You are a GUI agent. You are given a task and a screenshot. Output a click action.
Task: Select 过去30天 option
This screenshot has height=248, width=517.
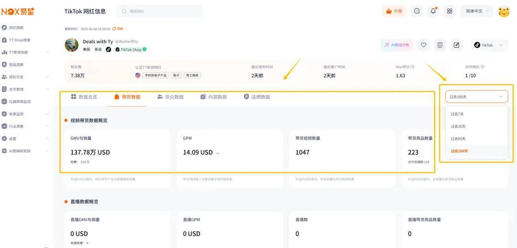click(x=476, y=126)
